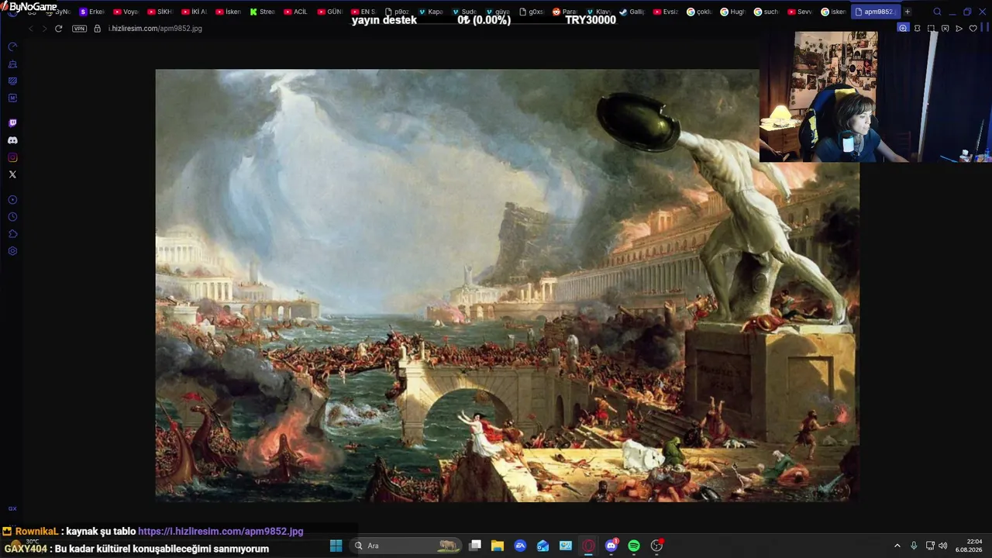Viewport: 992px width, 558px height.
Task: Click the site security lock icon
Action: (x=97, y=29)
